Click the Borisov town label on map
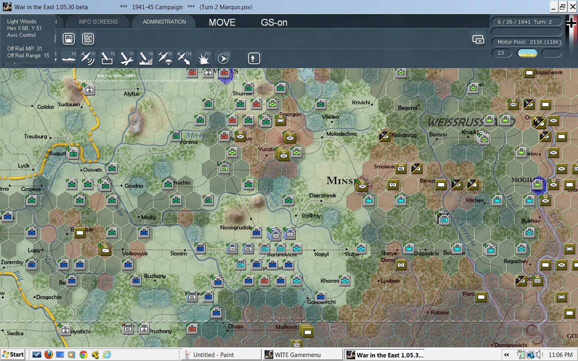The width and height of the screenshot is (578, 361). pos(438,134)
